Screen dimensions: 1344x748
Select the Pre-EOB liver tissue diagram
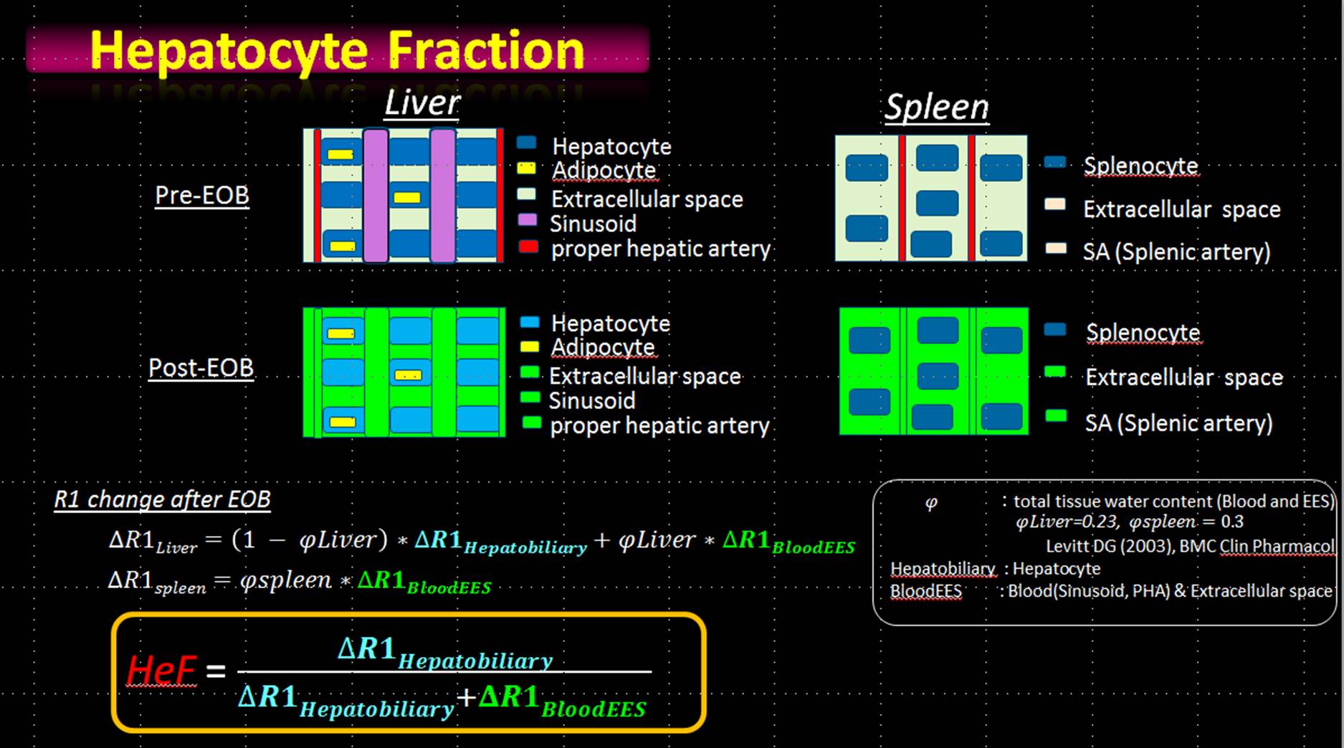(403, 196)
